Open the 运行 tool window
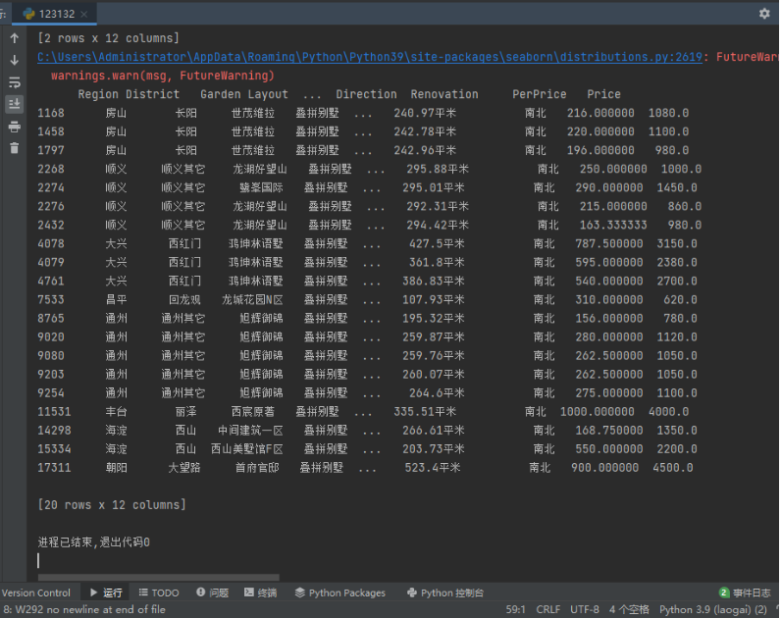This screenshot has height=618, width=781. point(106,592)
